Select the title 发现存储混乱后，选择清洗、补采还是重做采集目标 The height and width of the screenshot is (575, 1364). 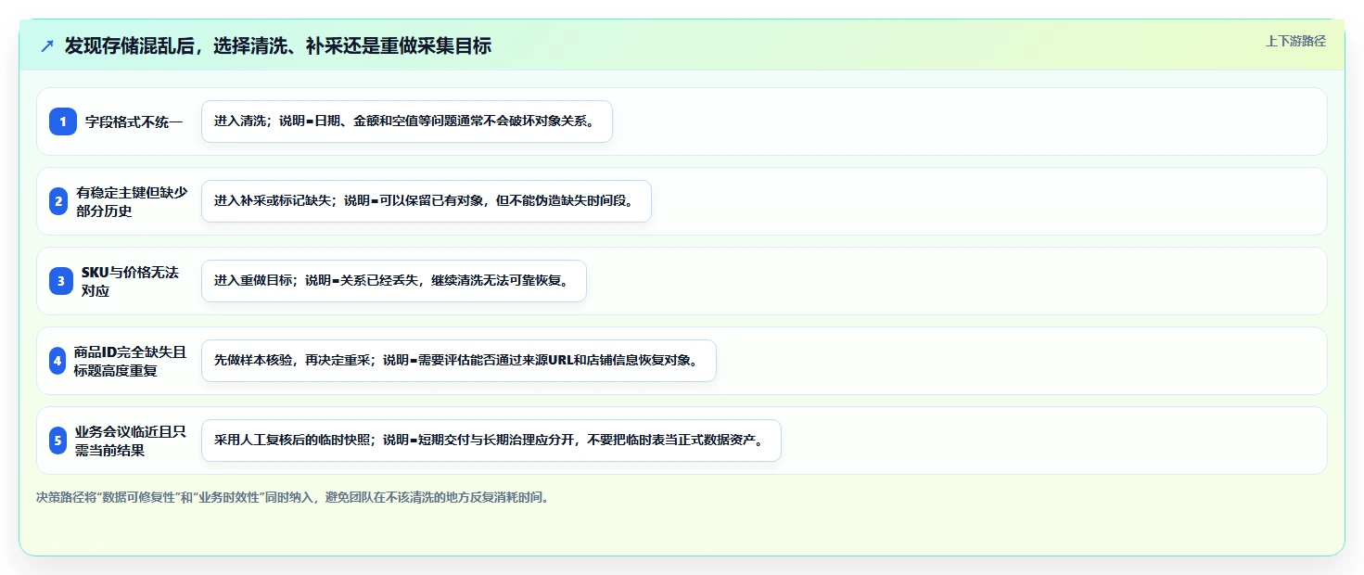pos(278,46)
